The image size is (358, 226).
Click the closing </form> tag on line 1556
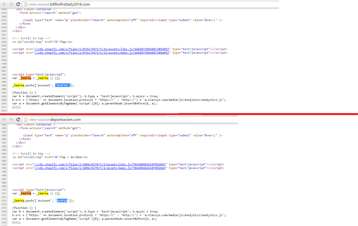point(25,139)
